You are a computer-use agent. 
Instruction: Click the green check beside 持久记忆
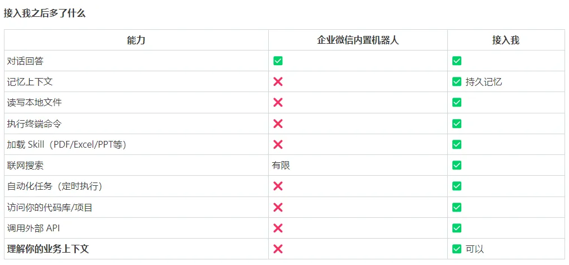457,81
